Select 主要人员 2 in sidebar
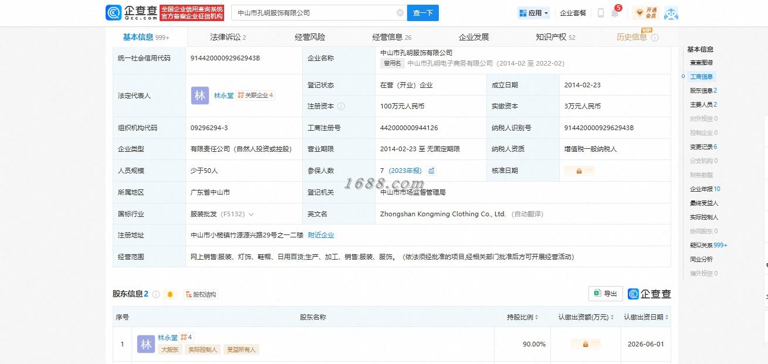Screen dimensions: 768x364 [703, 104]
